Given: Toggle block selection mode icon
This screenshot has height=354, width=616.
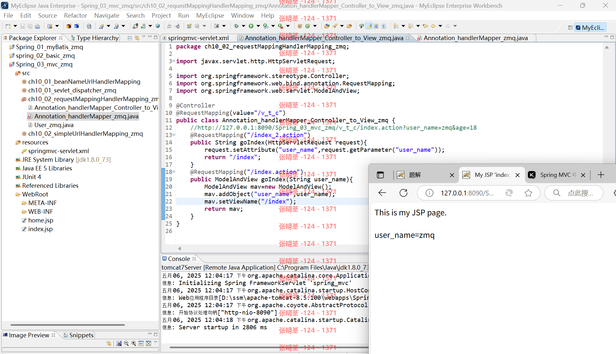Looking at the screenshot, I should pyautogui.click(x=376, y=26).
